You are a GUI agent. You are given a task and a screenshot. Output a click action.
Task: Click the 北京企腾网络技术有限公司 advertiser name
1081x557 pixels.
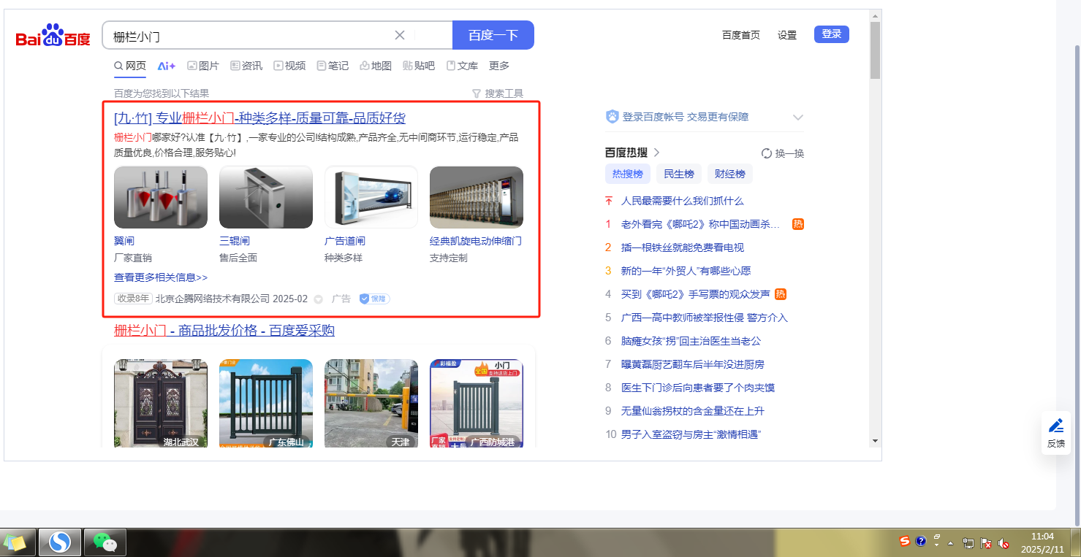point(213,299)
